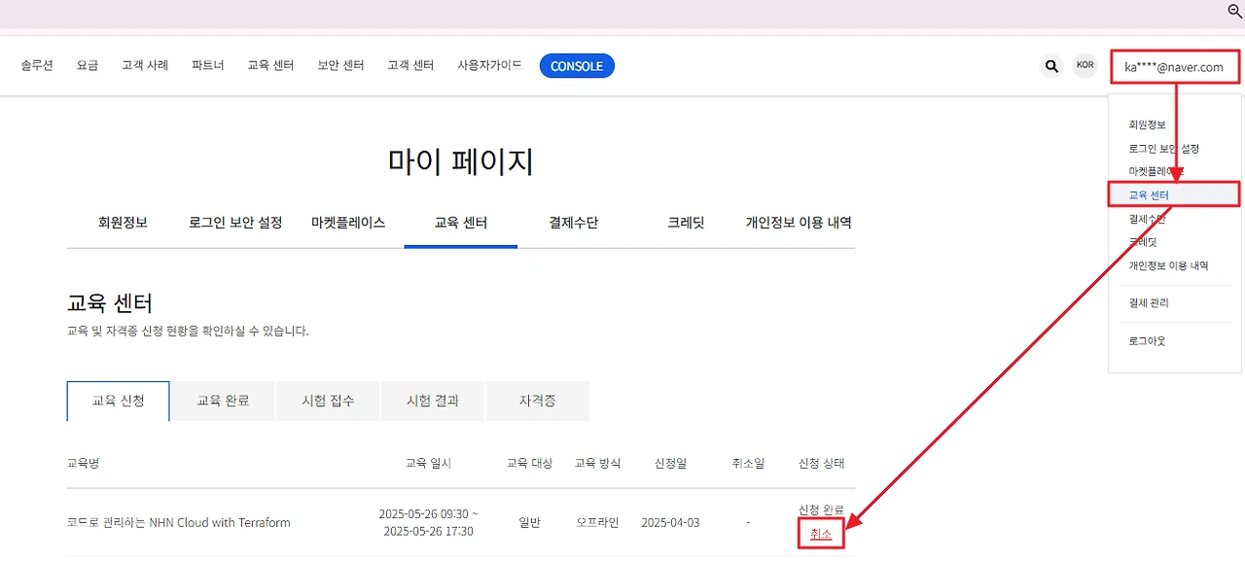Switch to the 시험 결과 sub-tab
Viewport: 1245px width, 562px height.
point(433,401)
